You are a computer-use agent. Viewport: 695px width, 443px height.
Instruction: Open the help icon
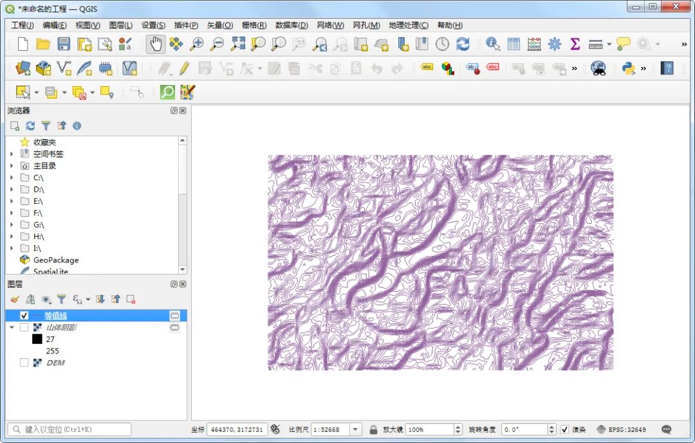coord(667,68)
